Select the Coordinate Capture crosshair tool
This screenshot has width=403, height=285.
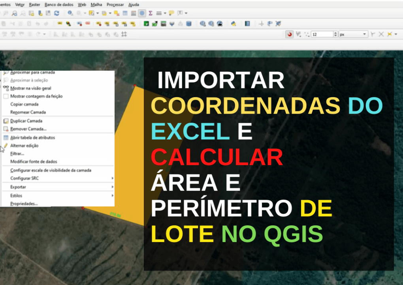261,24
